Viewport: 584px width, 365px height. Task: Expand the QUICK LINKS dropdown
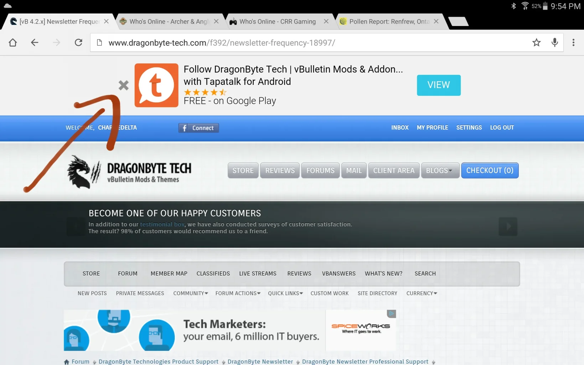[x=285, y=293]
